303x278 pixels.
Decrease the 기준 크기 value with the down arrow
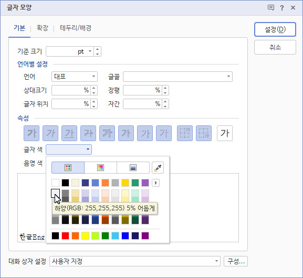tap(97, 54)
